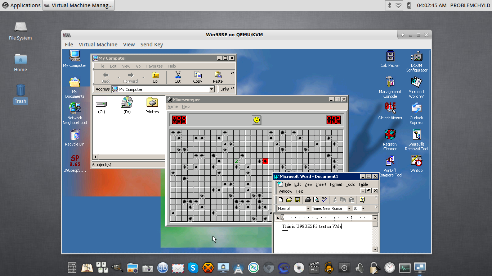Image resolution: width=492 pixels, height=276 pixels.
Task: Open the Help menu in Minesweeper
Action: click(186, 106)
